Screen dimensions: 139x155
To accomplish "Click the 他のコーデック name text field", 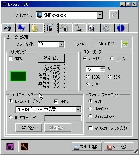I will (x=63, y=118).
